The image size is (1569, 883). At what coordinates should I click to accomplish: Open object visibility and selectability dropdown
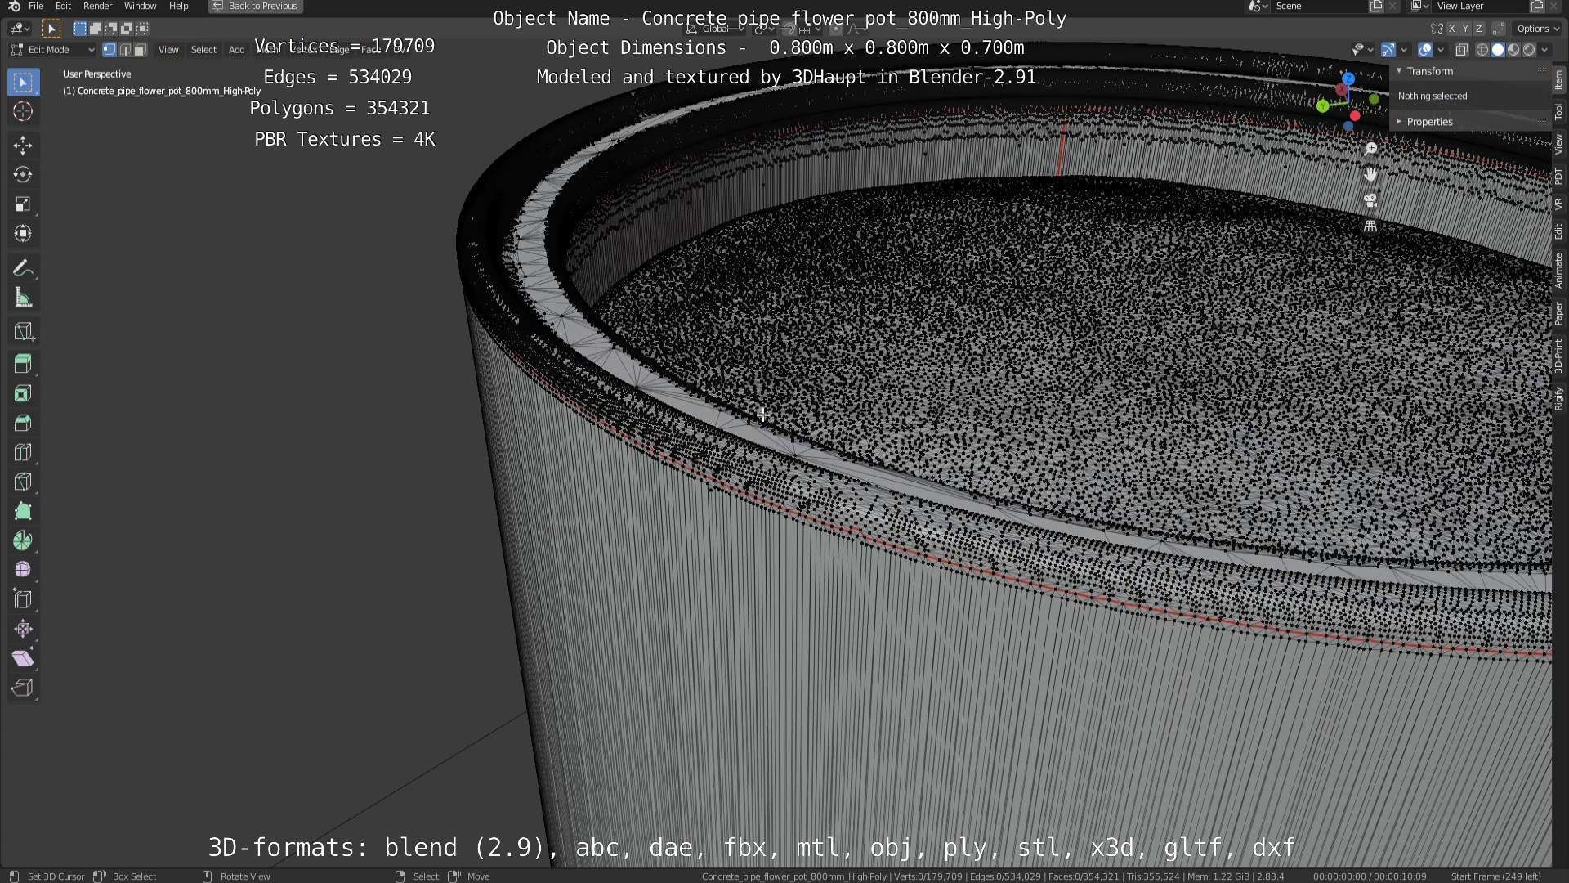(1362, 50)
